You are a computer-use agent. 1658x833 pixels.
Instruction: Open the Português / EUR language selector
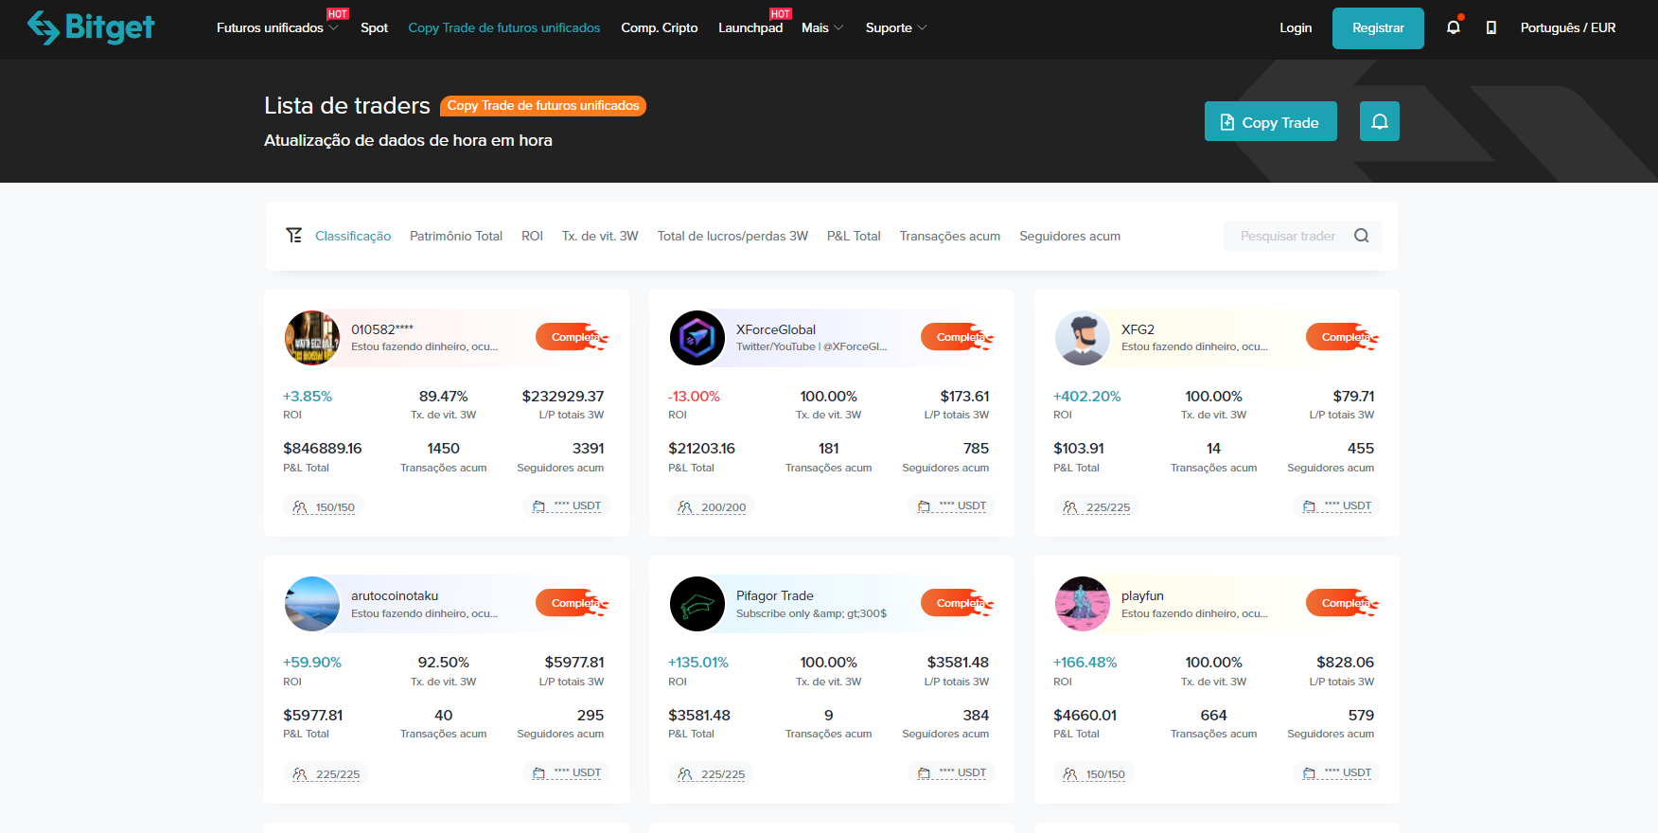pos(1568,27)
